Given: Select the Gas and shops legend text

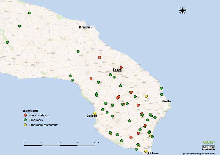Looking at the screenshot, I should pyautogui.click(x=39, y=115).
